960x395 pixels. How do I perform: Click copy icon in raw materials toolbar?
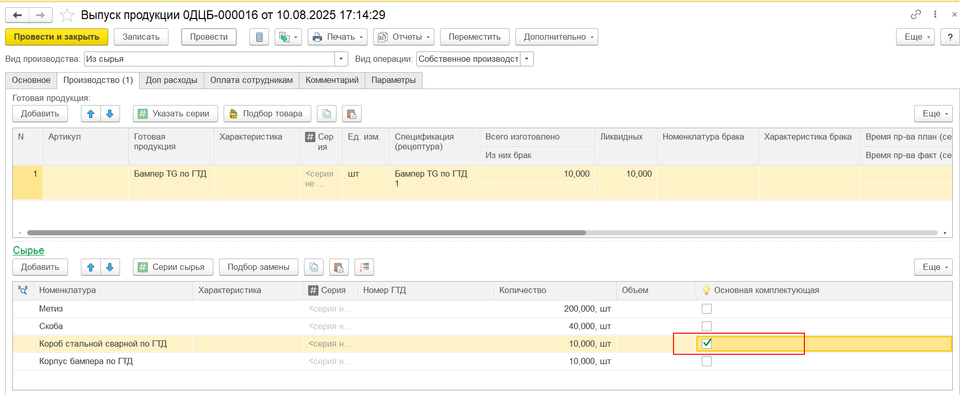pyautogui.click(x=314, y=267)
